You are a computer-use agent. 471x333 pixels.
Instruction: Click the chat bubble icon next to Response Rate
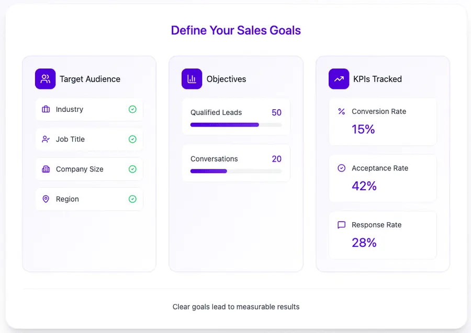click(342, 224)
